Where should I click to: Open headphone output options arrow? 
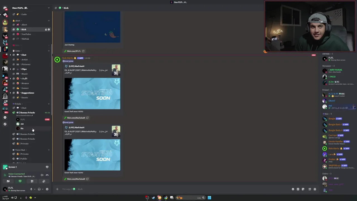coord(43,189)
